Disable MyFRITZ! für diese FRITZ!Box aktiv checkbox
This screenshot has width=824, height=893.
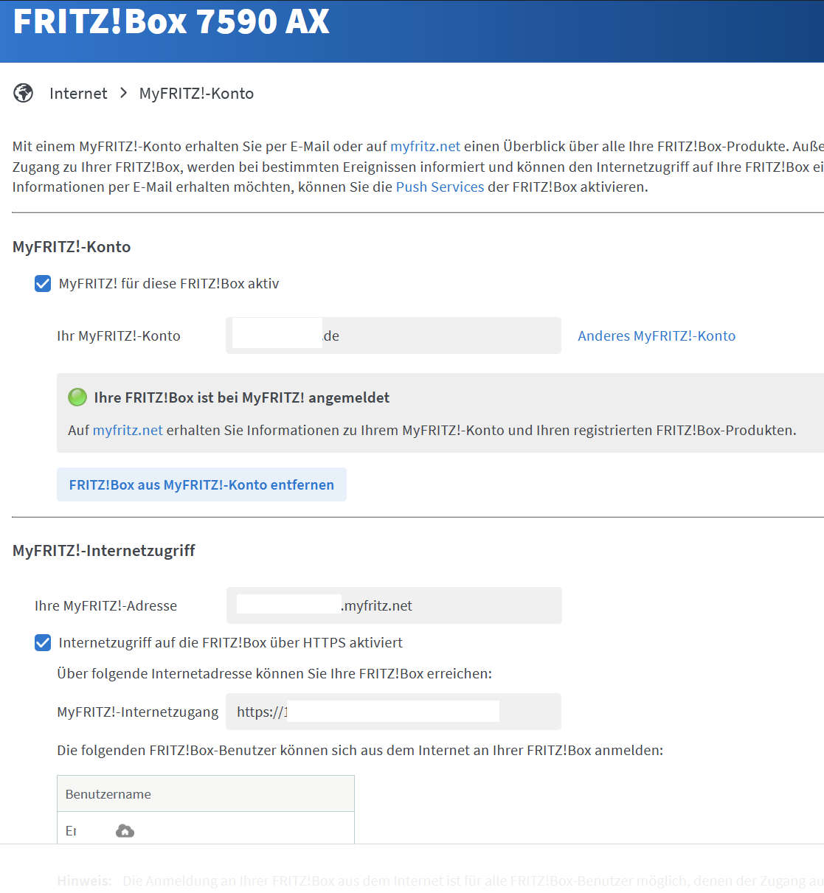pos(43,284)
